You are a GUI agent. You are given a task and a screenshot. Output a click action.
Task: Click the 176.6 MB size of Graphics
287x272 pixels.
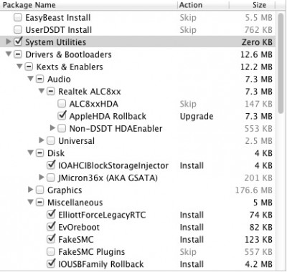click(254, 190)
